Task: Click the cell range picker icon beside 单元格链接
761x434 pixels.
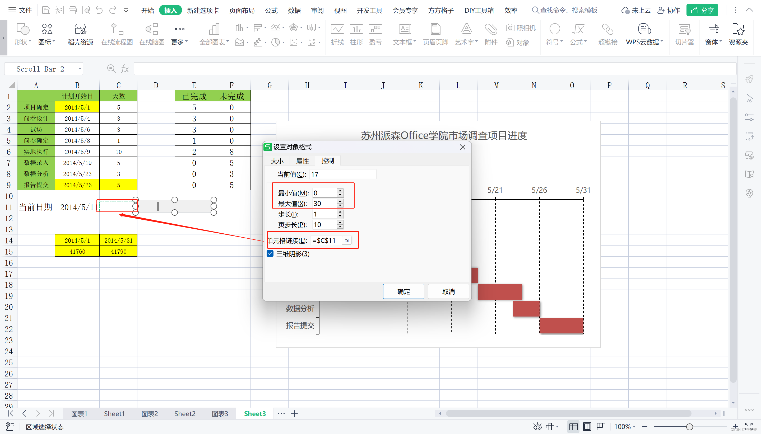Action: (347, 240)
